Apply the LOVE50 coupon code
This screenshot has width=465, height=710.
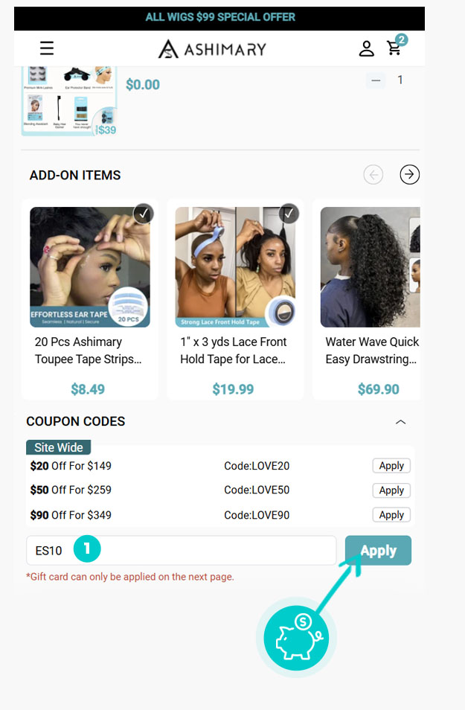click(391, 490)
